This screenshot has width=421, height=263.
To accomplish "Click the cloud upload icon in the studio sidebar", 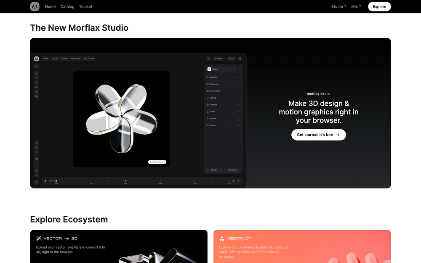I will (x=37, y=96).
